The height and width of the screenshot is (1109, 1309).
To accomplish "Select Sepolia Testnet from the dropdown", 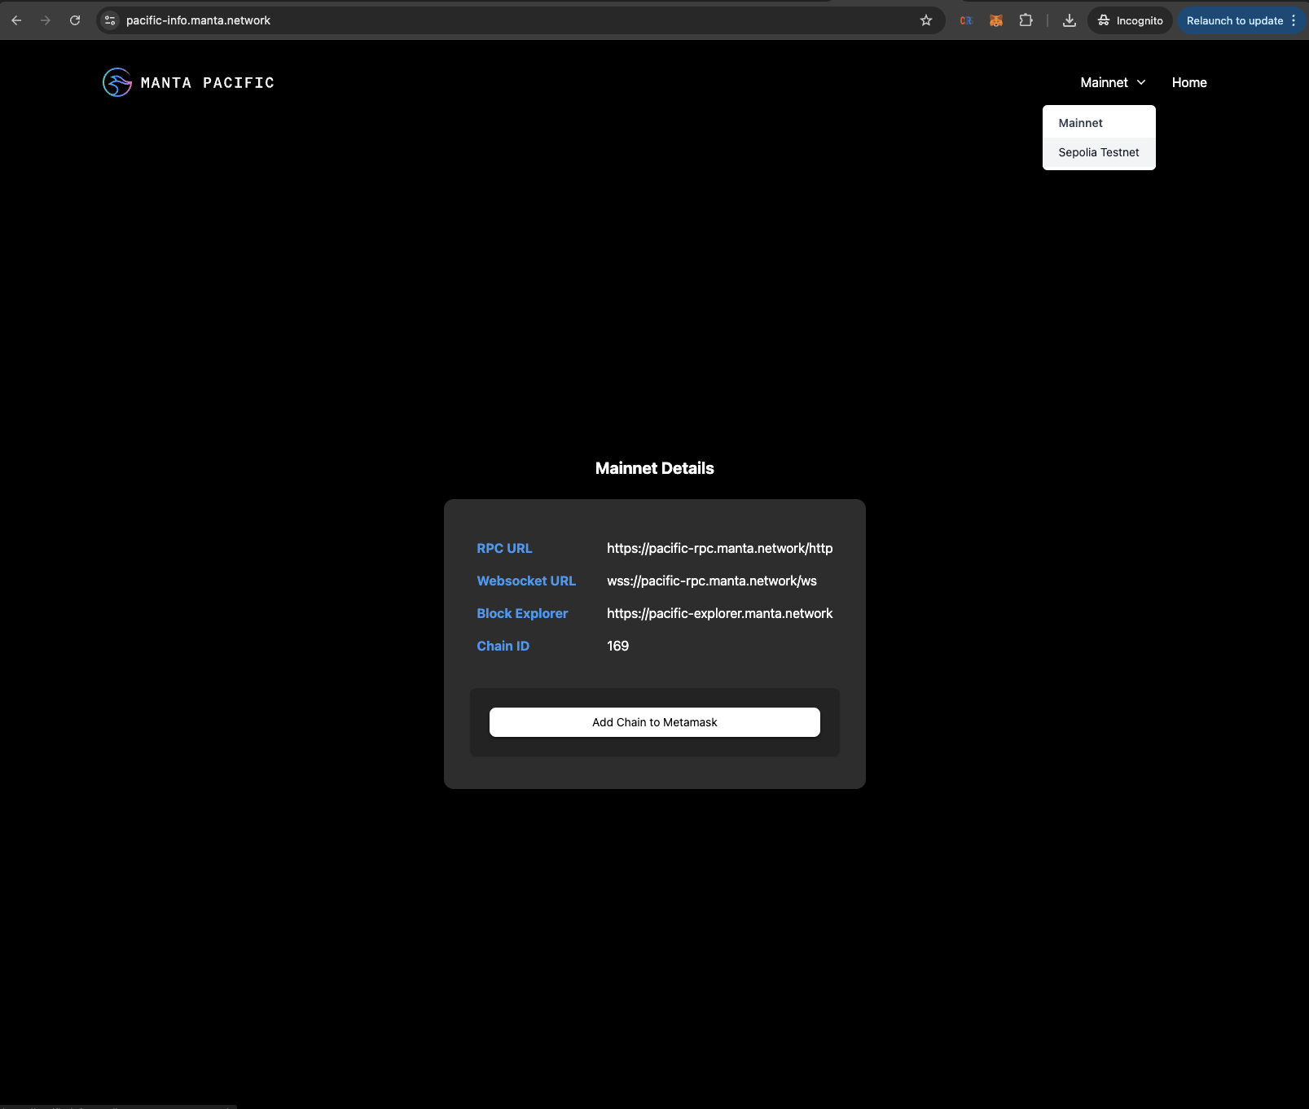I will pyautogui.click(x=1099, y=152).
